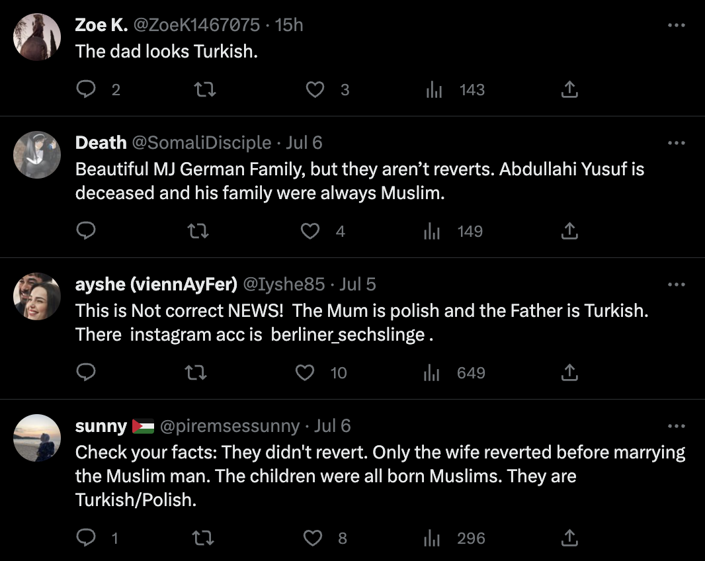Reply to Zoe K.'s tweet
The image size is (705, 561).
point(86,89)
